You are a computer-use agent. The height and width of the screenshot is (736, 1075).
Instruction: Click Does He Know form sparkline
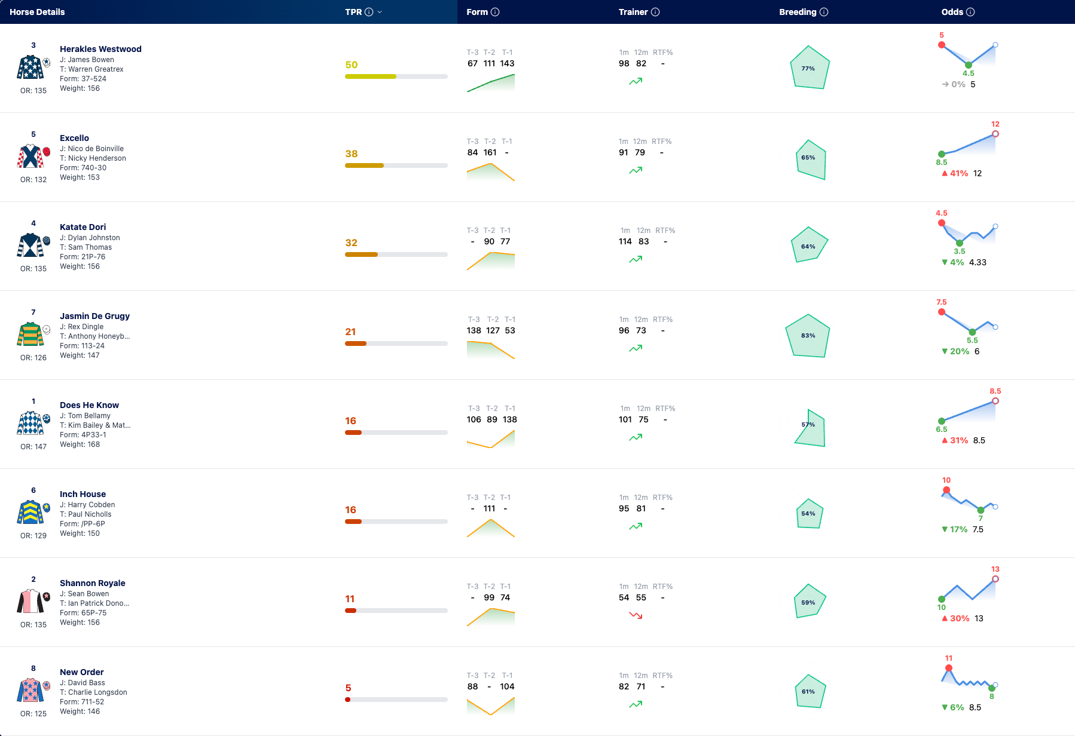pos(491,438)
